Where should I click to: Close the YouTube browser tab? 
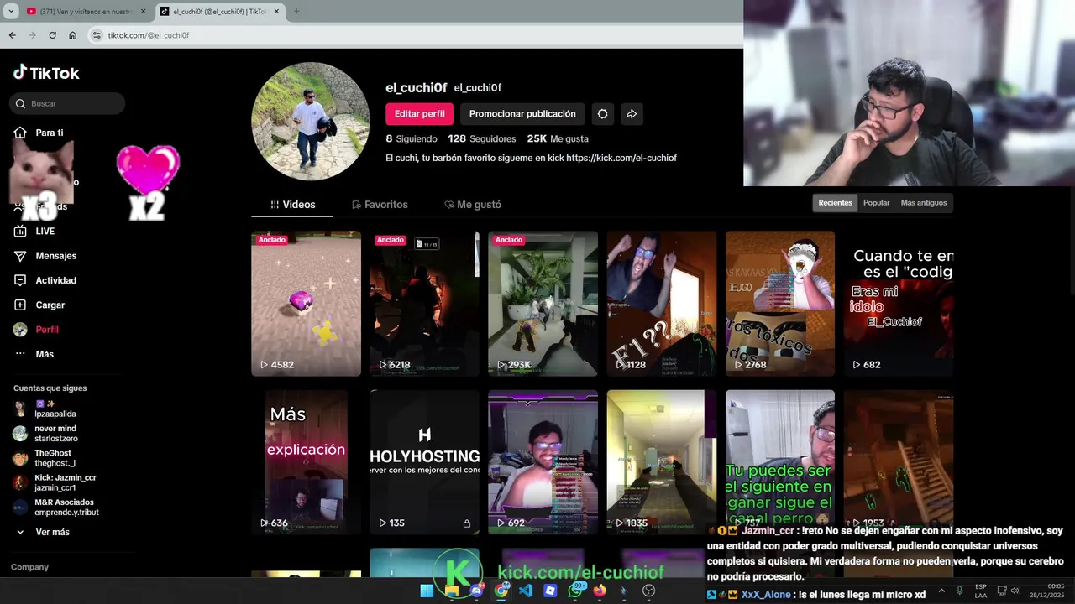pos(143,12)
